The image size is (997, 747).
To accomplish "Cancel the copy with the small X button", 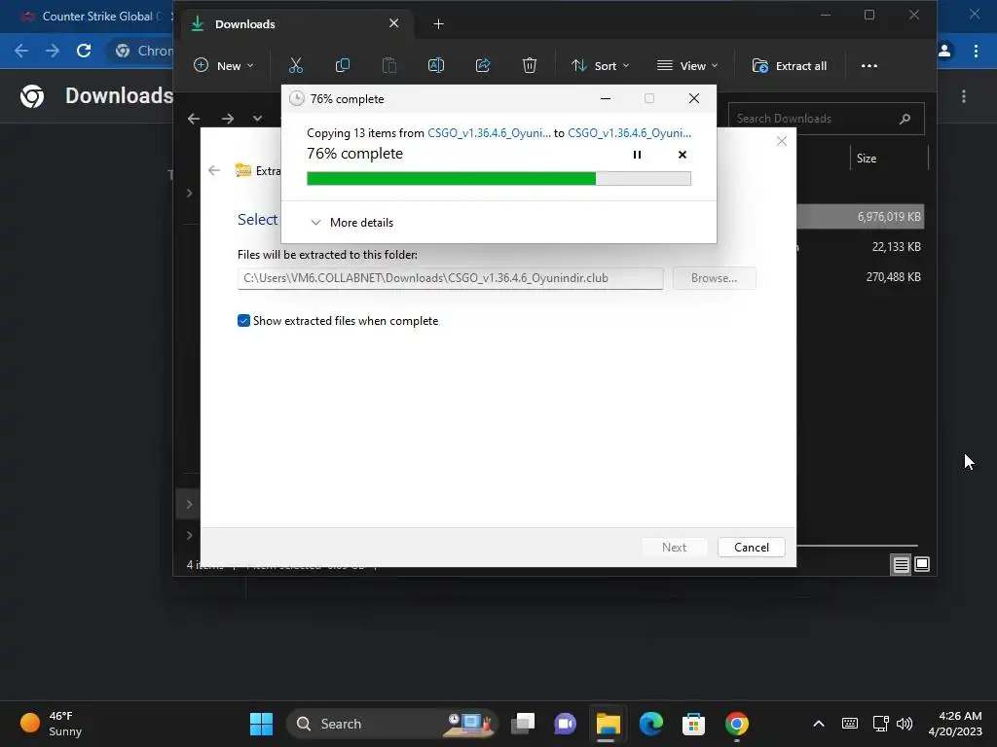I will (683, 155).
